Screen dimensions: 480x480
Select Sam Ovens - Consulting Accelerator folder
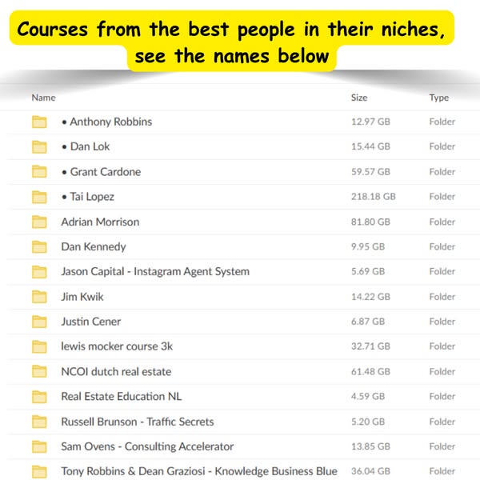tap(147, 446)
